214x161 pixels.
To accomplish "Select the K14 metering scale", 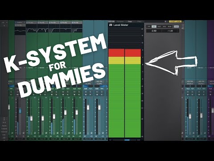I will coord(159,26).
